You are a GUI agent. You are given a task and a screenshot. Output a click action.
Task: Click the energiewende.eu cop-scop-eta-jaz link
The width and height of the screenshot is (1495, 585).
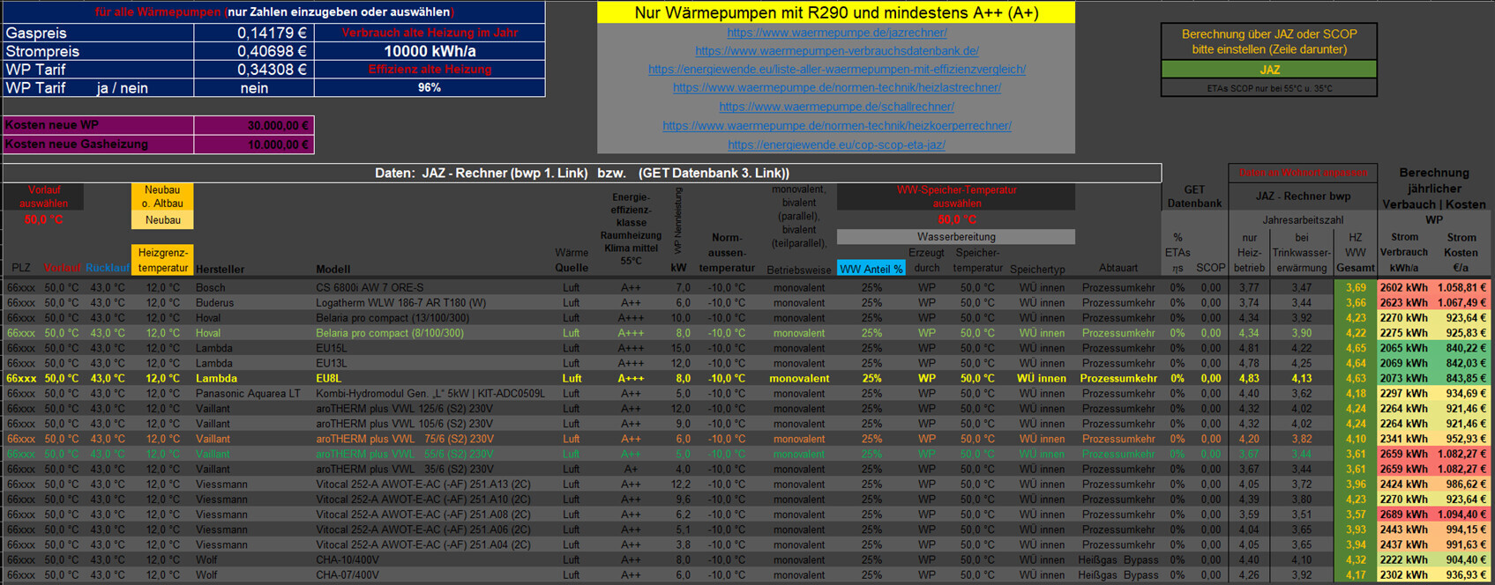click(836, 144)
